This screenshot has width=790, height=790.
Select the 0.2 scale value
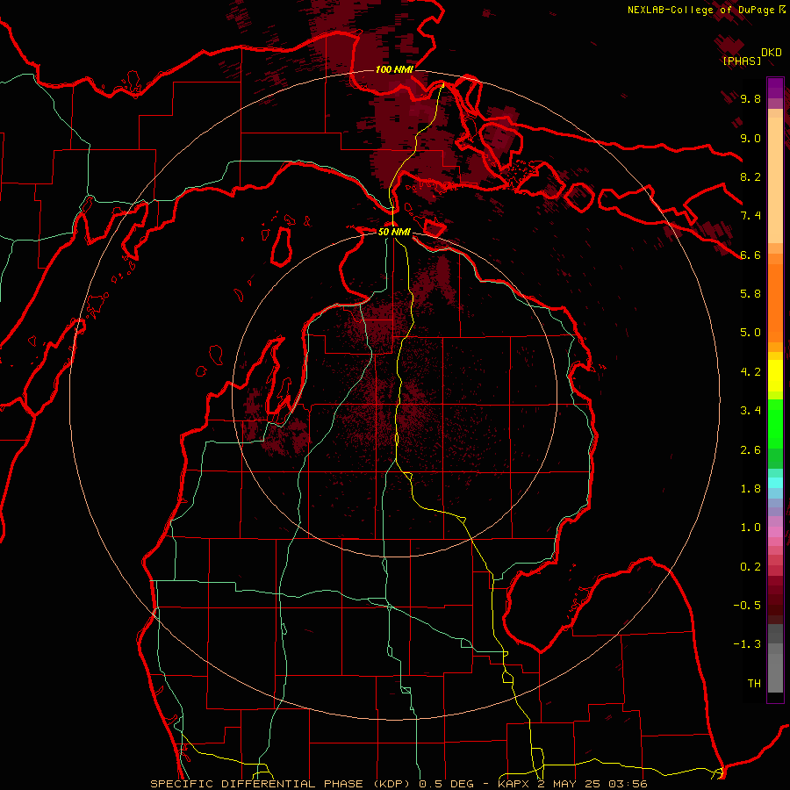pyautogui.click(x=750, y=567)
